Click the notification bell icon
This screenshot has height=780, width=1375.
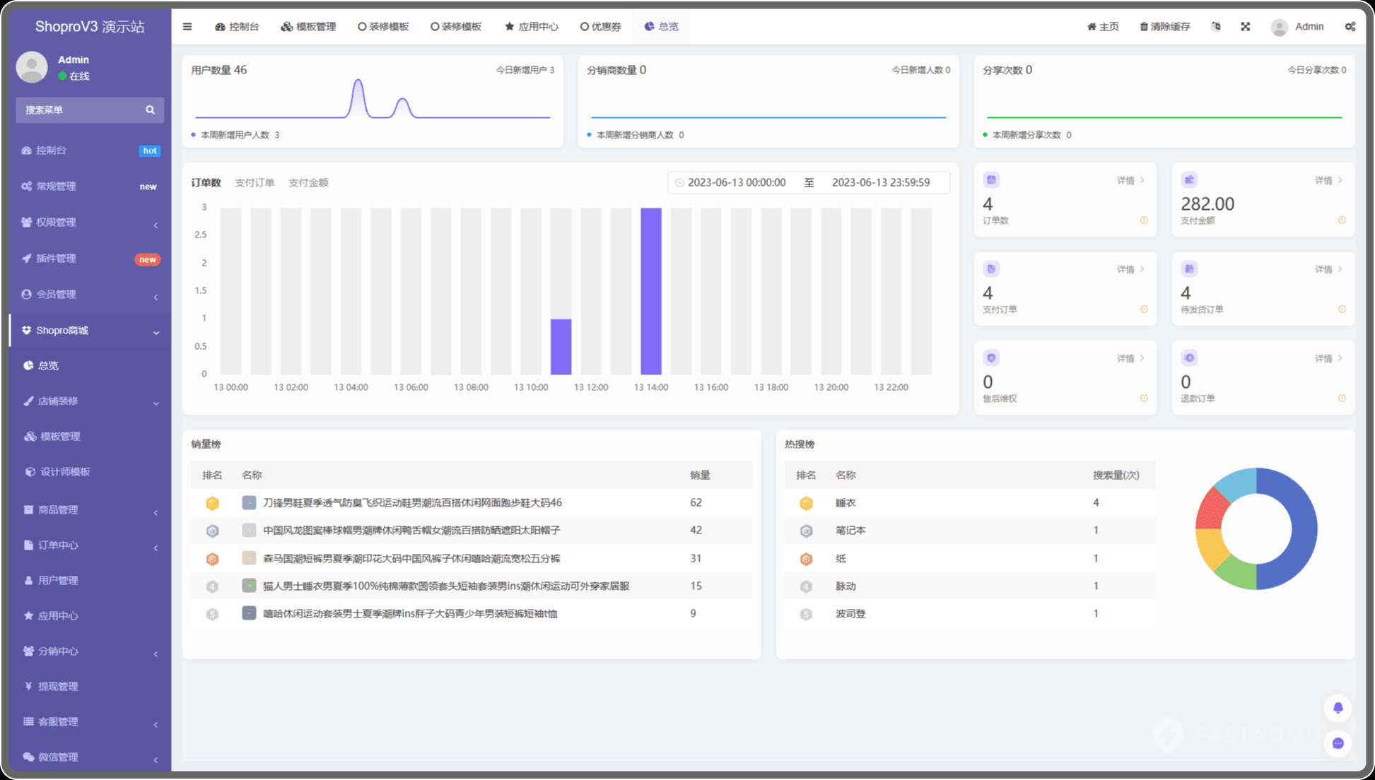coord(1338,708)
